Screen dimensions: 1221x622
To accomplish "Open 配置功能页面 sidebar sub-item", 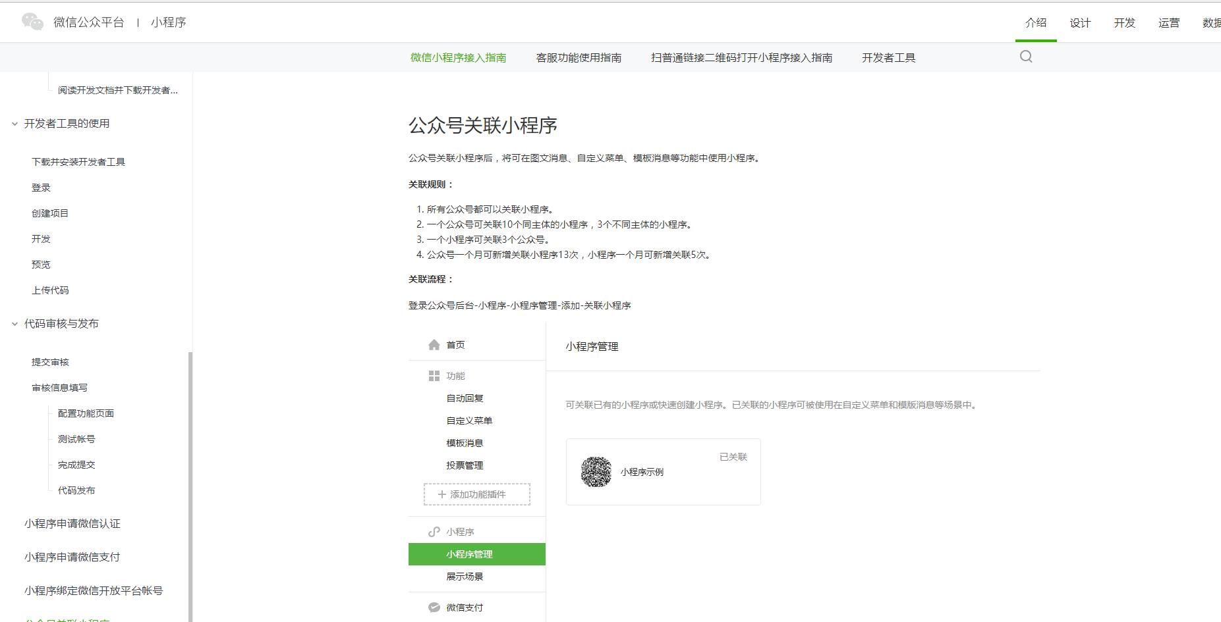I will pos(86,413).
